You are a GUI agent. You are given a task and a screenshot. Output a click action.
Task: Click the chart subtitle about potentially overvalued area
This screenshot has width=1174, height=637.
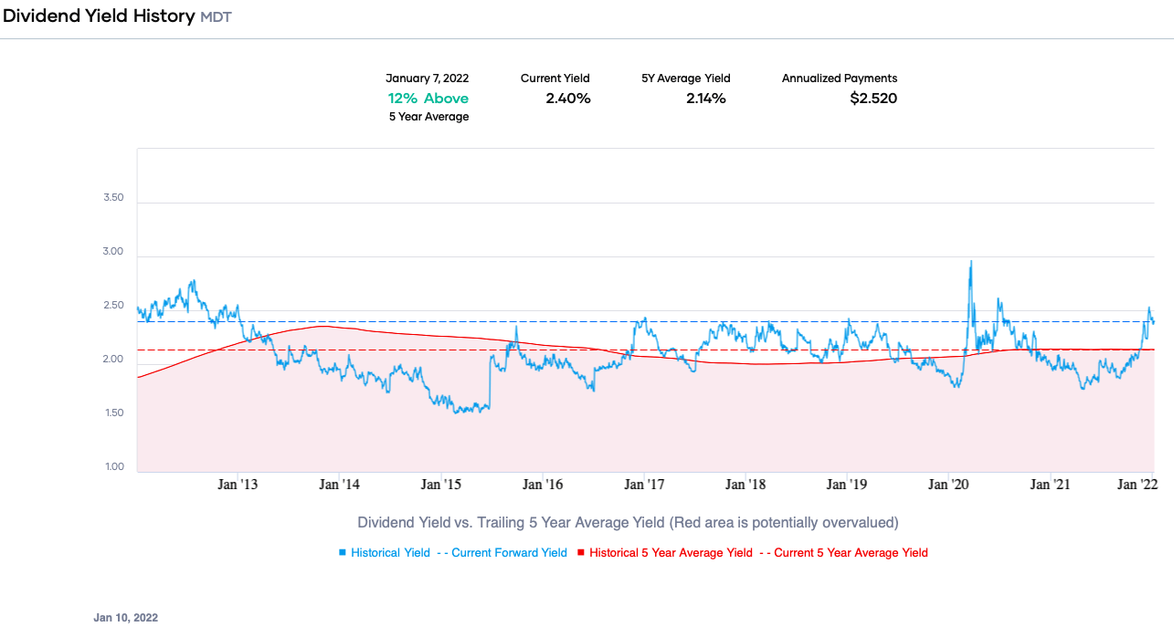coord(628,522)
